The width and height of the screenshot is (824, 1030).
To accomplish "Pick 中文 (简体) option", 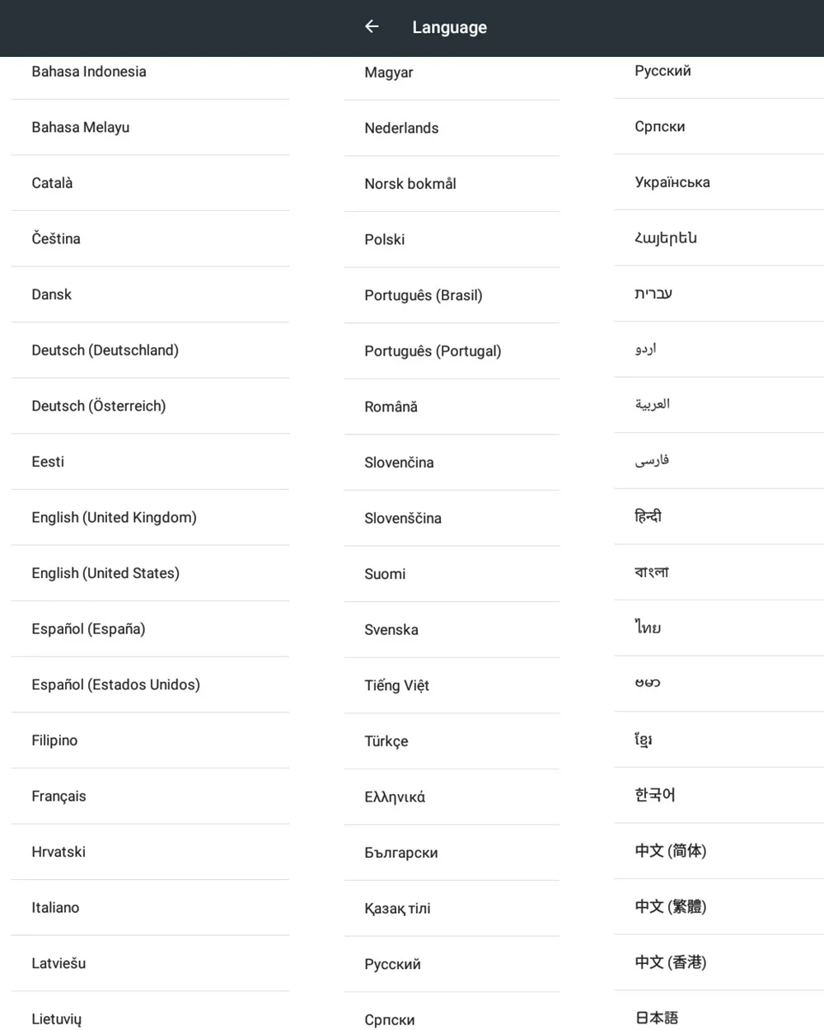I will coord(719,850).
